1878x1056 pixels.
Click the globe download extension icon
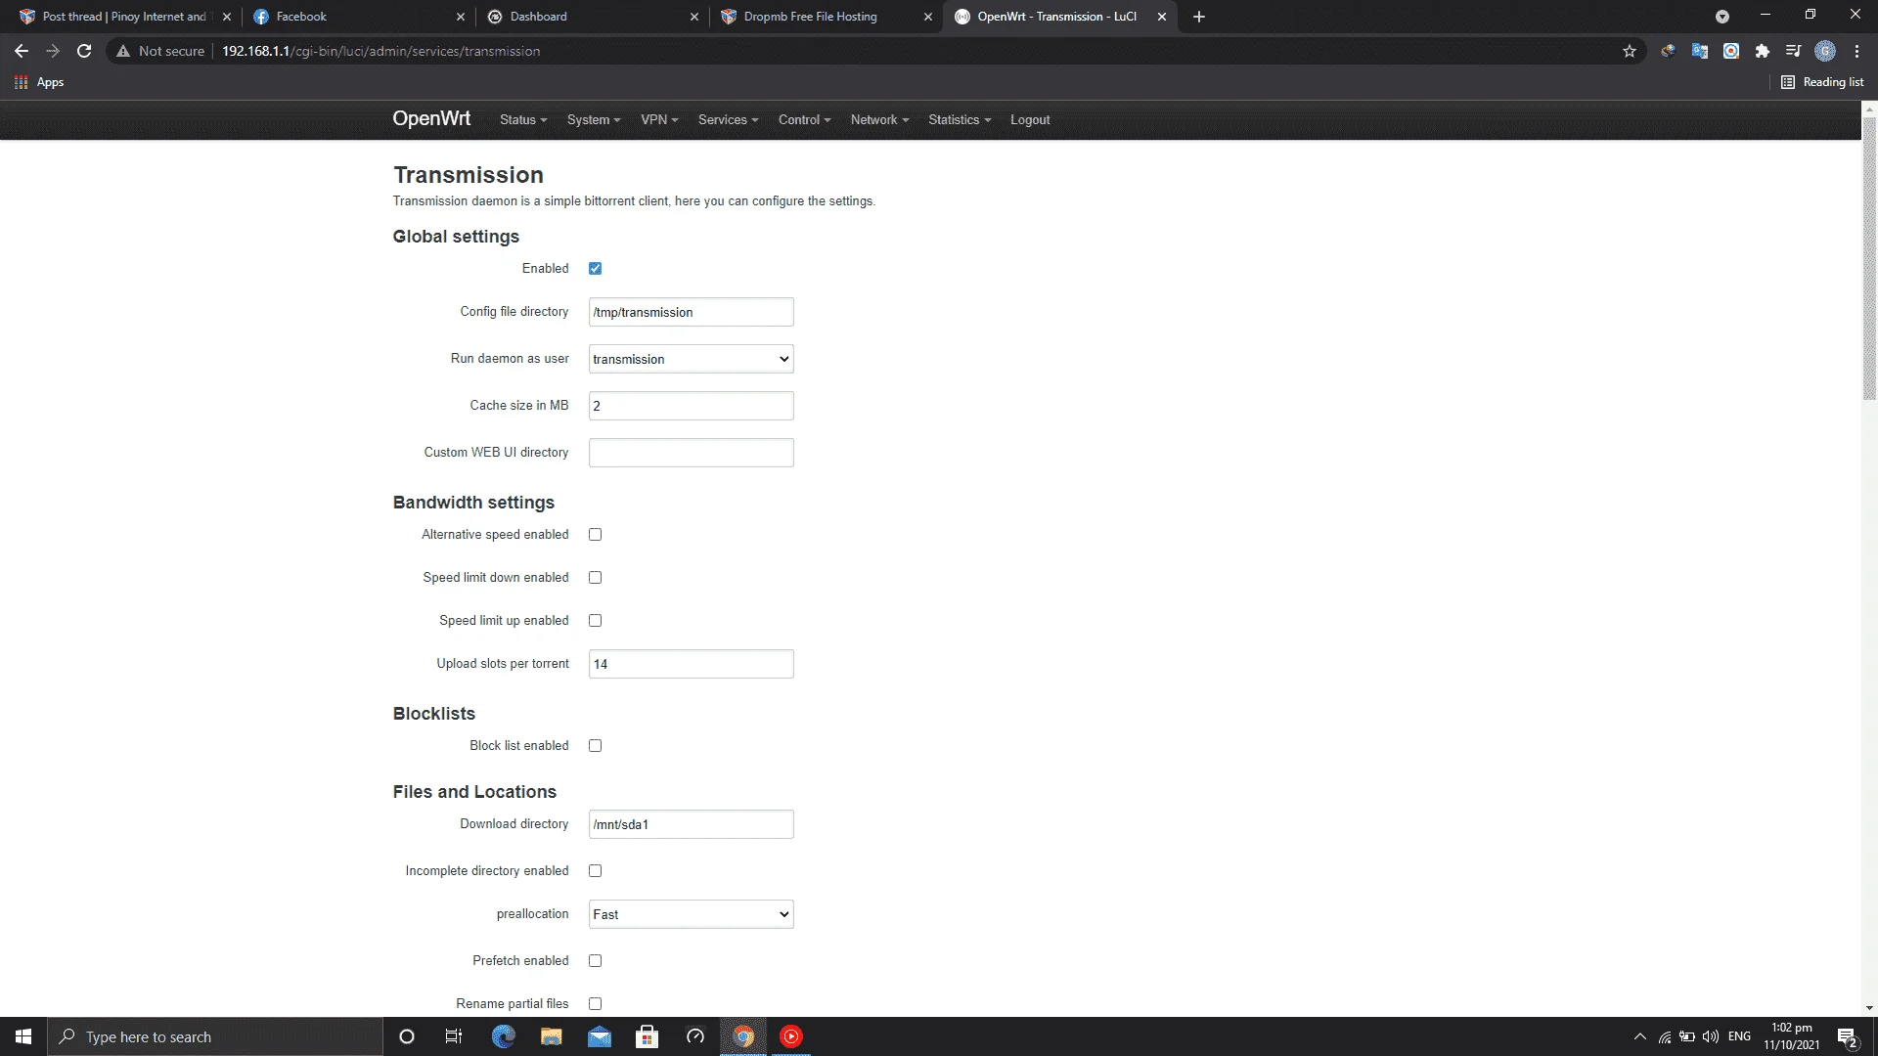pyautogui.click(x=1668, y=51)
